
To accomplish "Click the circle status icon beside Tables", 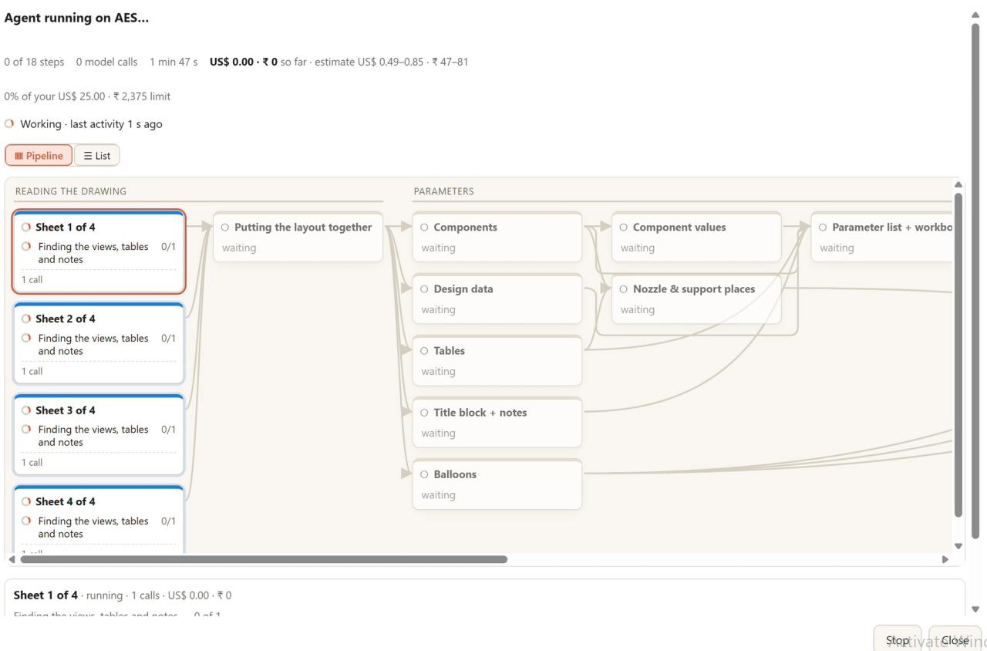I will [x=424, y=351].
